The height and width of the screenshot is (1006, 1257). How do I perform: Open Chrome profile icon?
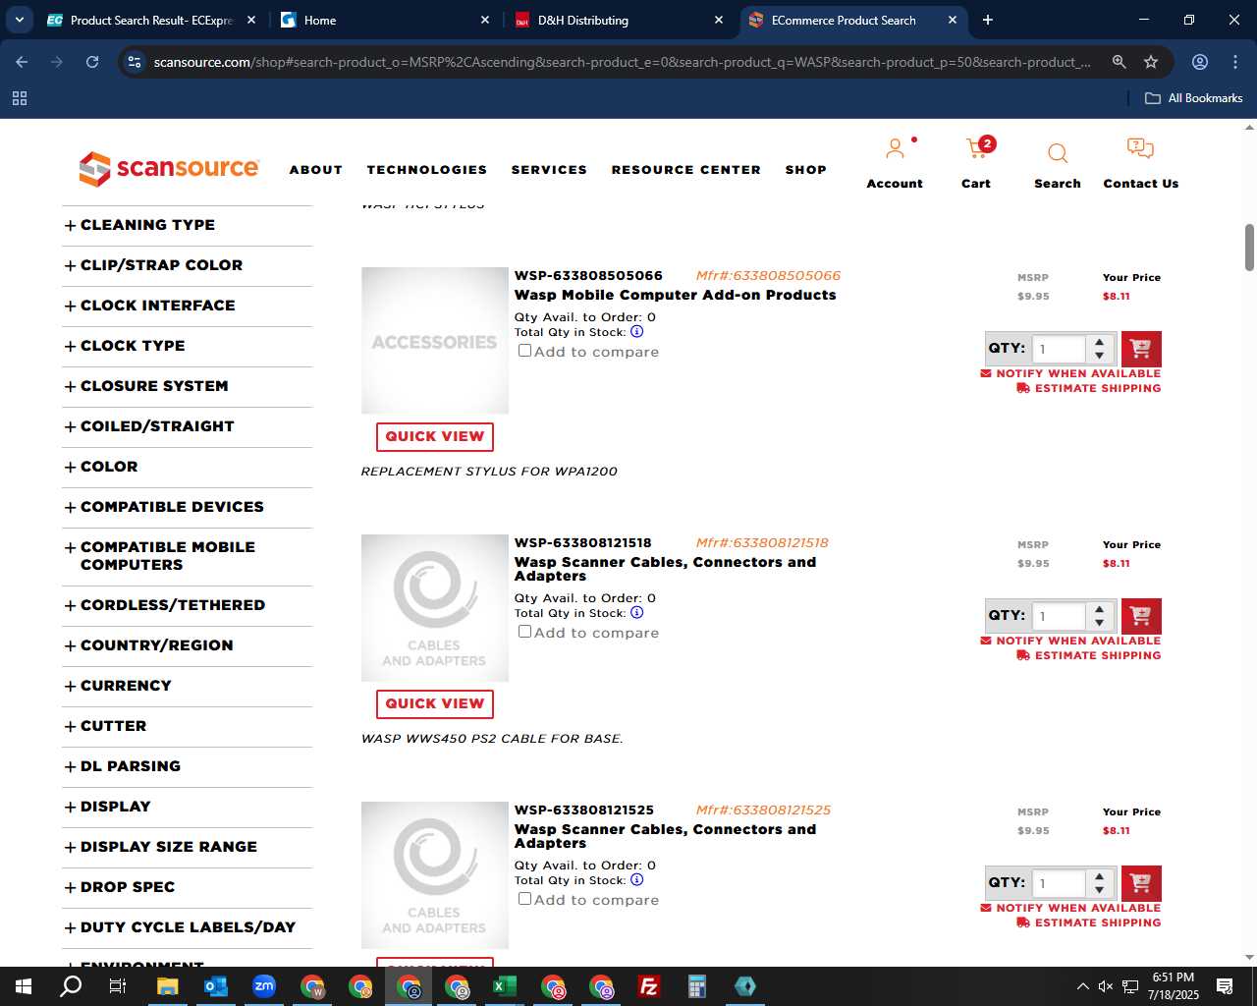tap(1200, 62)
